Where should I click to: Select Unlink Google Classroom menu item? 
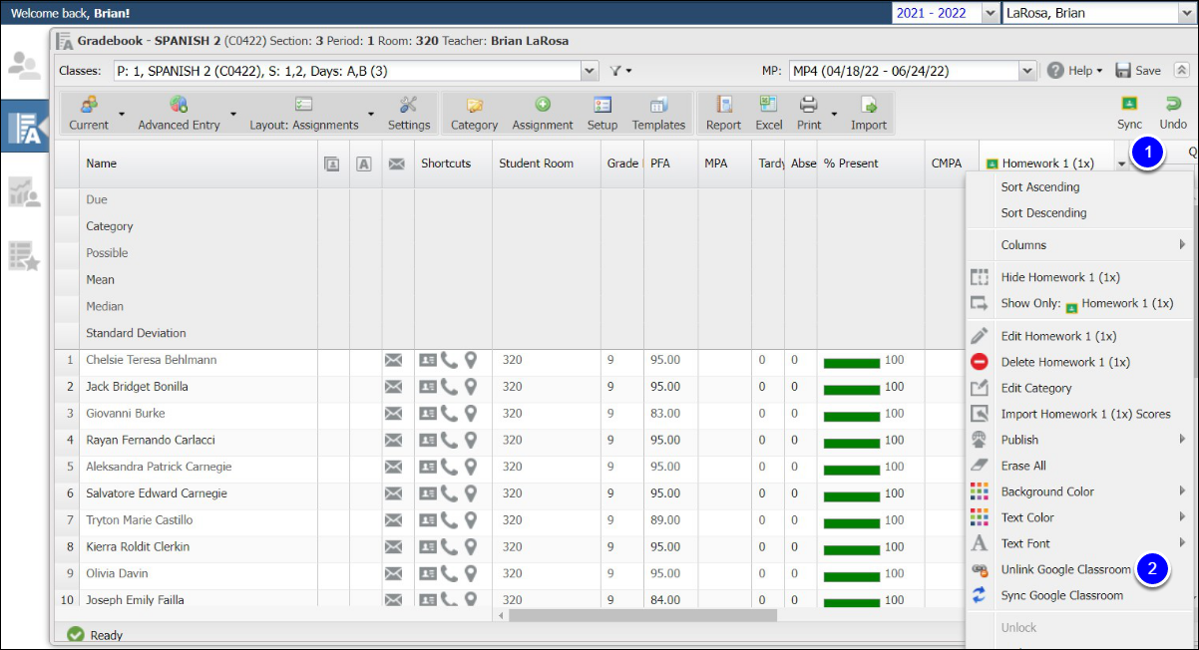click(1065, 569)
